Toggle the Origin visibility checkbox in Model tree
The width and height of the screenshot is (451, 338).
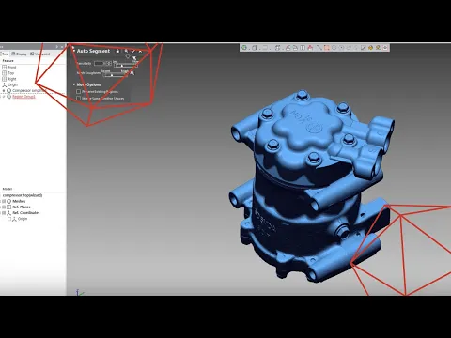click(9, 219)
